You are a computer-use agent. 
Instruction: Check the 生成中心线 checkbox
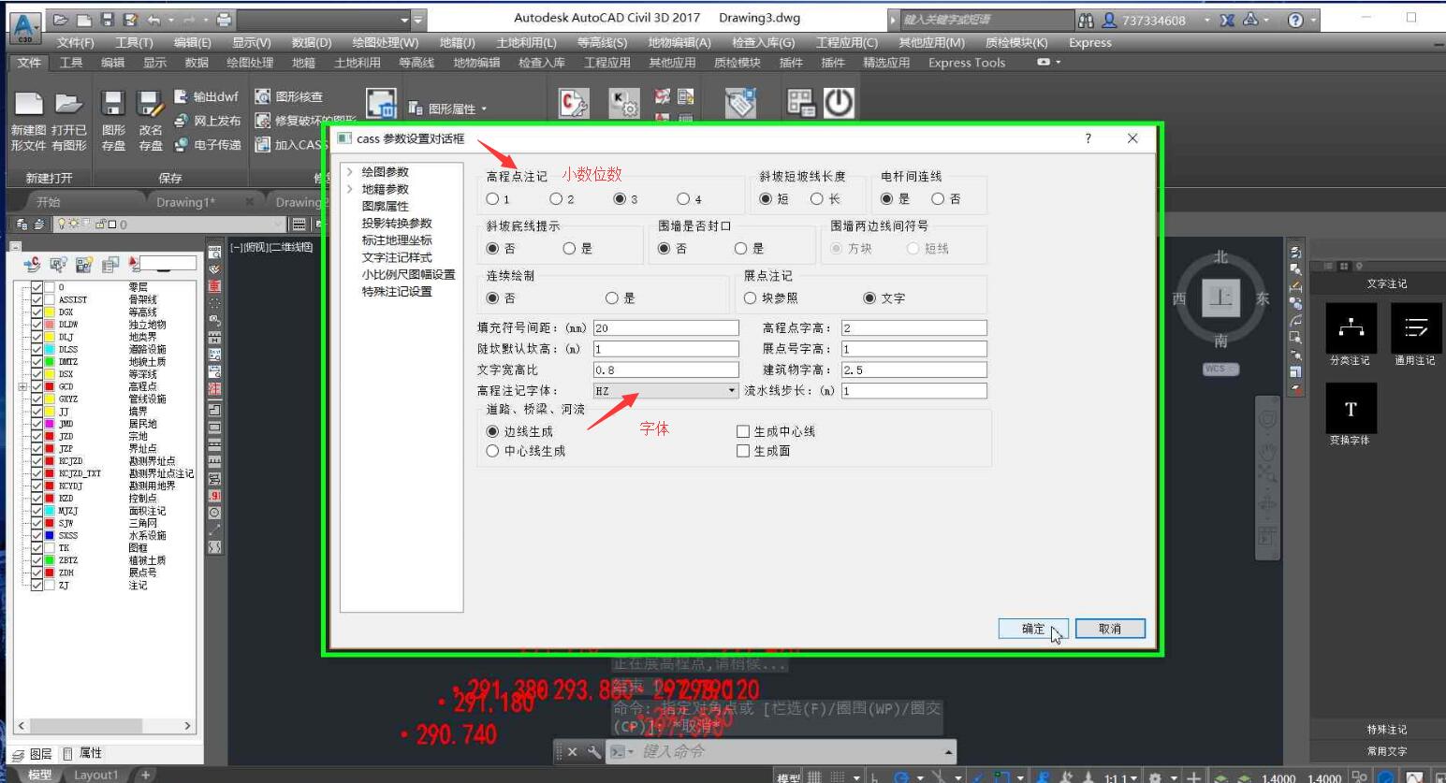[x=743, y=431]
